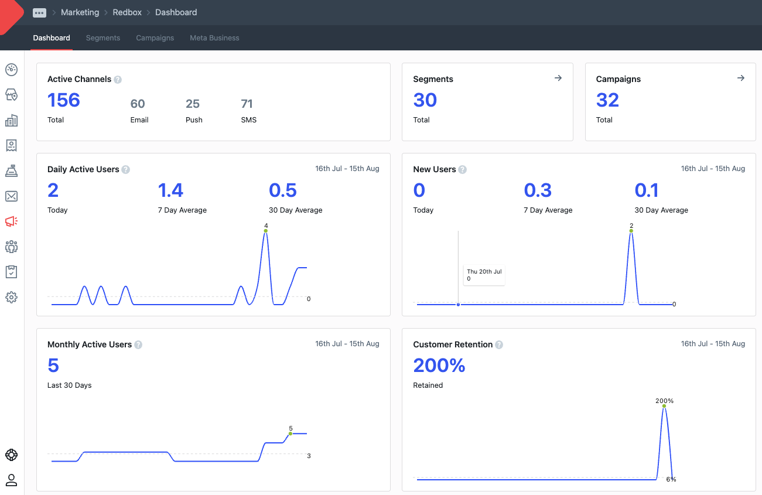Open the user profile icon at bottom

pos(11,480)
